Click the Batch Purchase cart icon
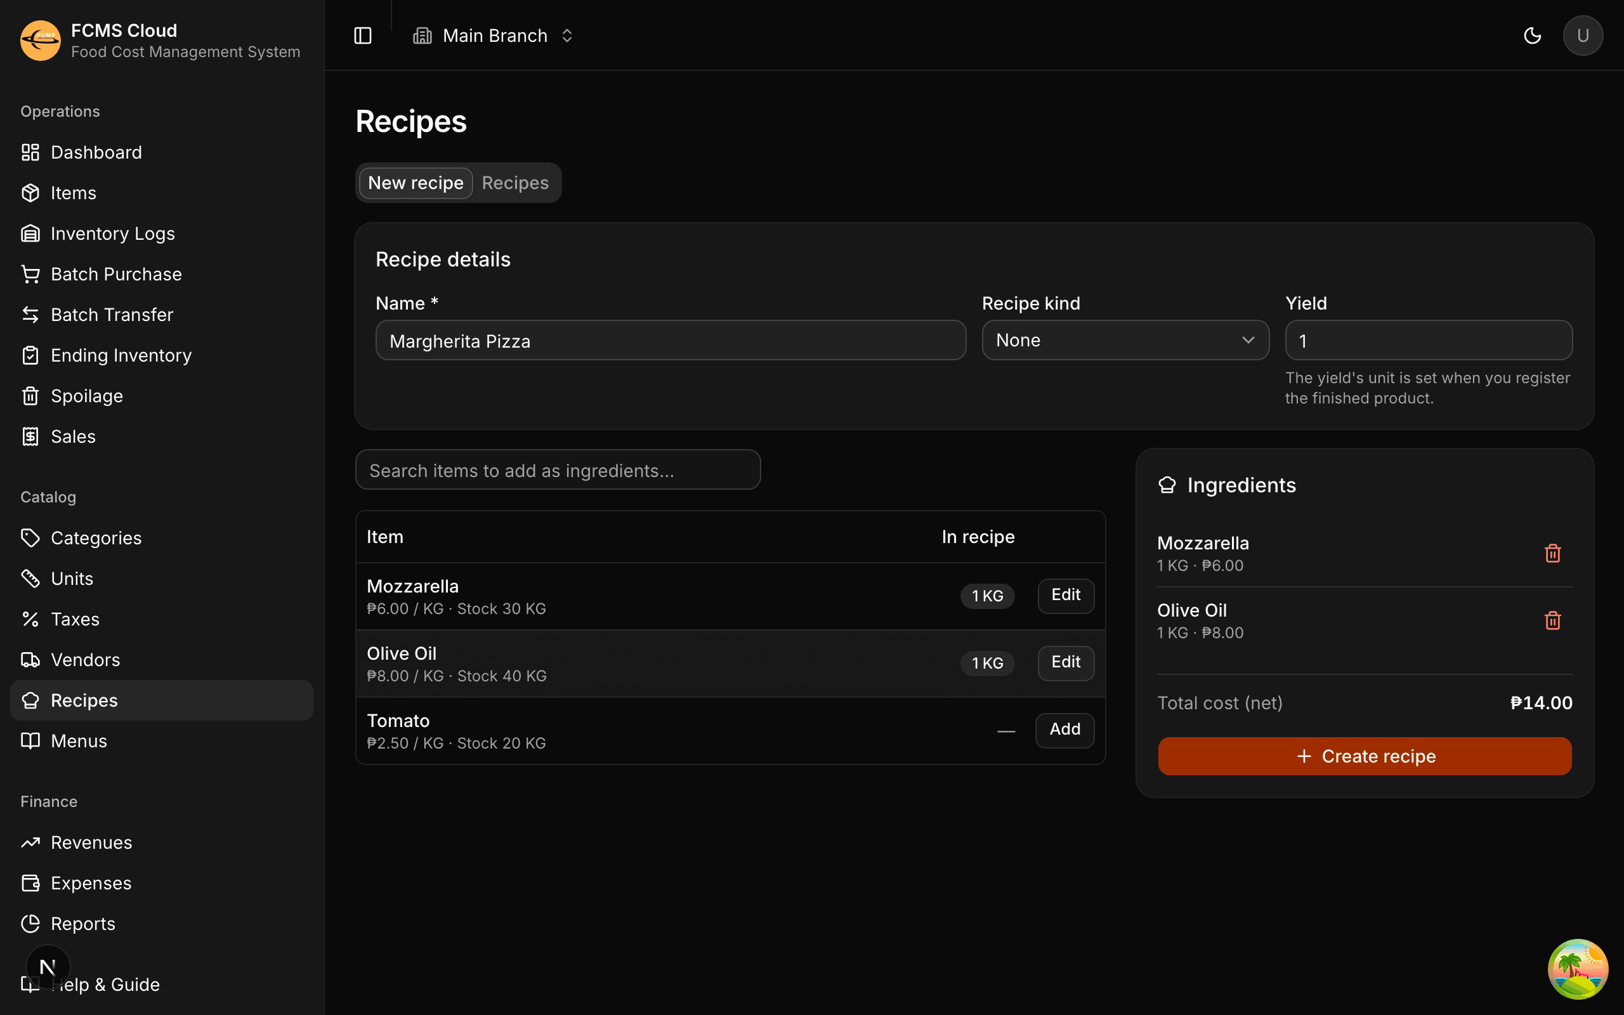Viewport: 1624px width, 1015px height. tap(30, 274)
